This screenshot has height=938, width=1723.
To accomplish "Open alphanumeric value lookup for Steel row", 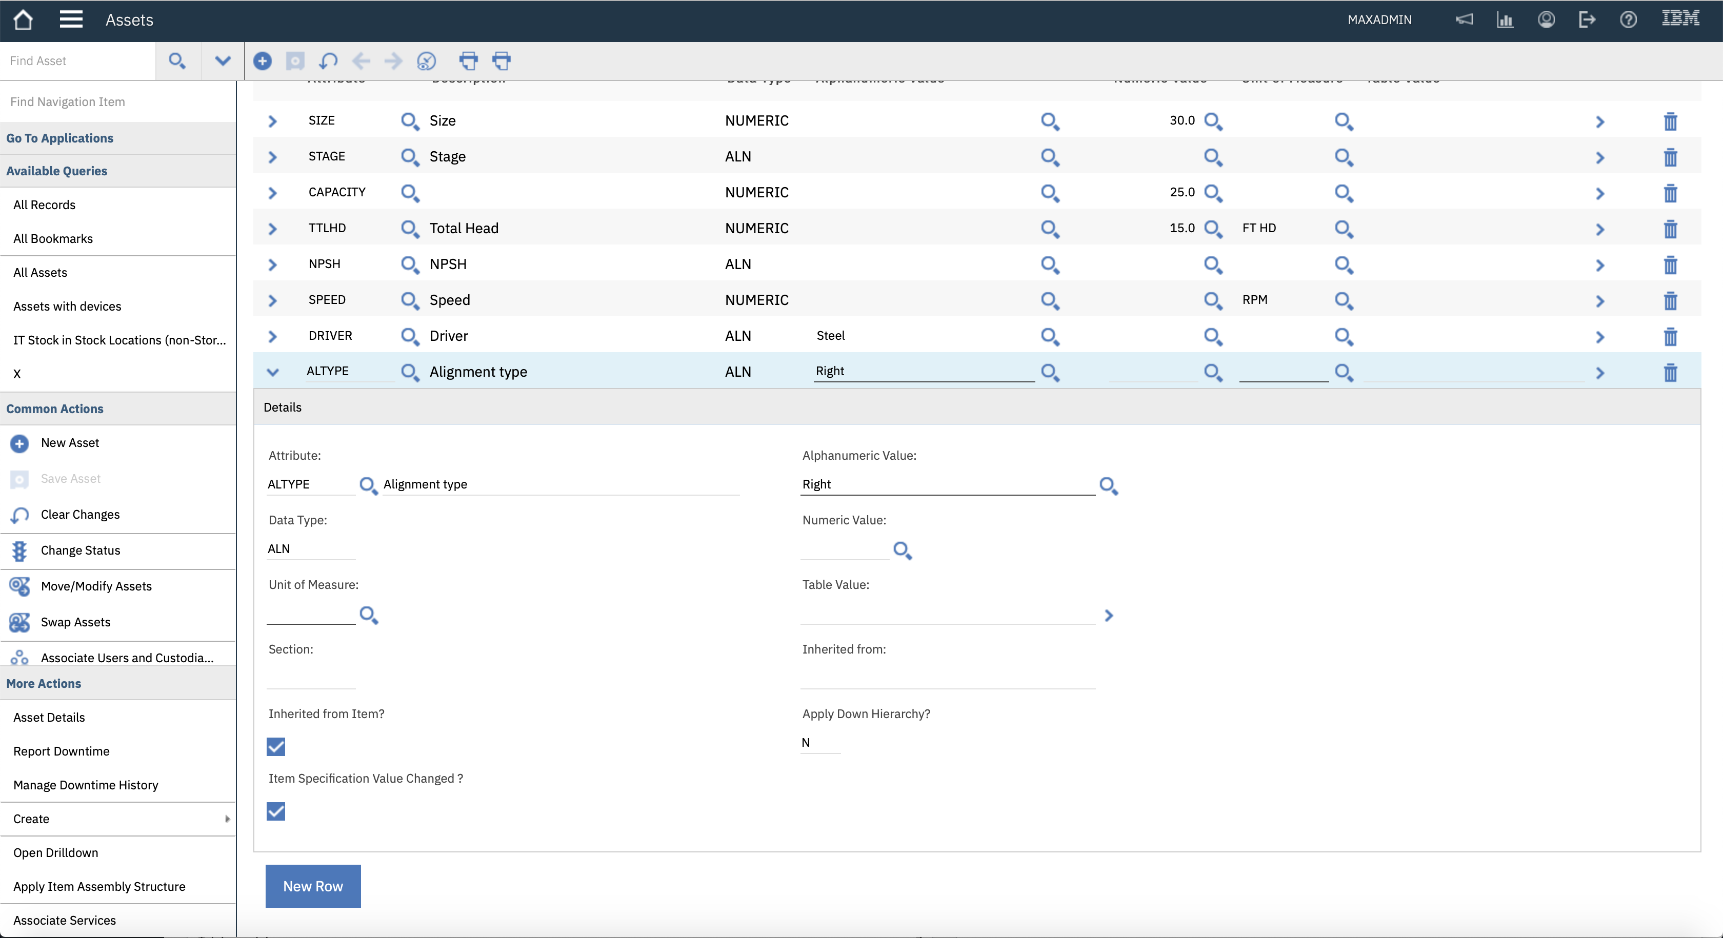I will [x=1050, y=336].
